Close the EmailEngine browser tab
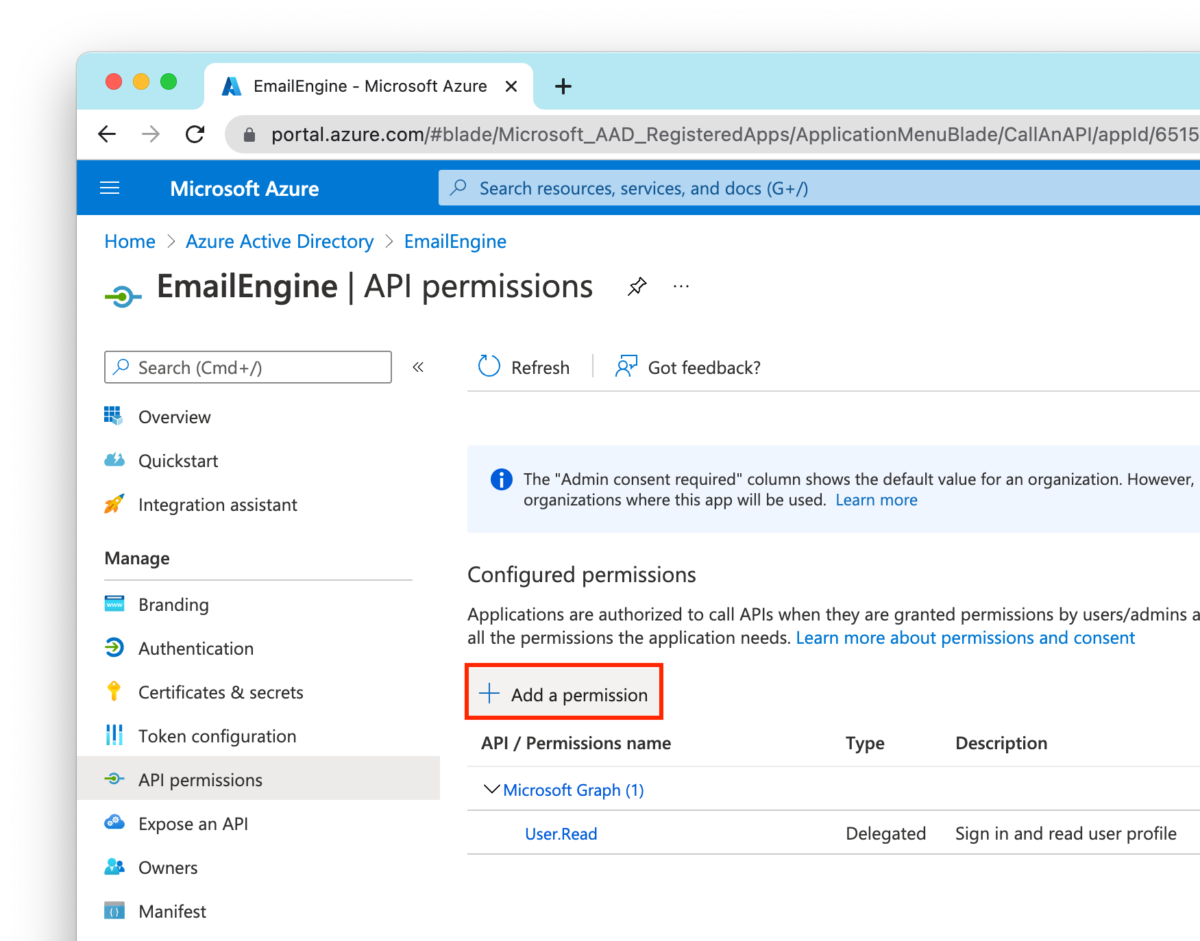The width and height of the screenshot is (1200, 941). (511, 86)
